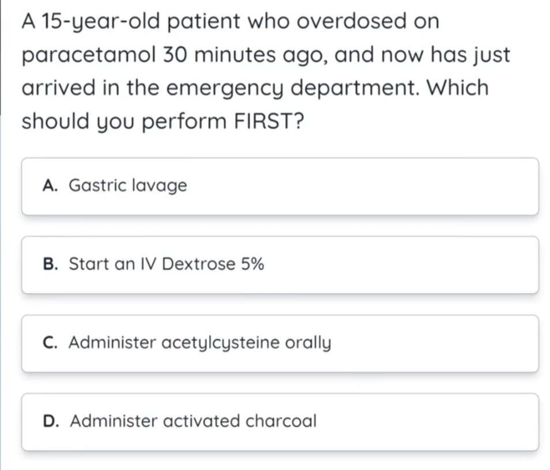Click the blank right side of the acetylcysteine card
The width and height of the screenshot is (550, 470).
coord(450,343)
